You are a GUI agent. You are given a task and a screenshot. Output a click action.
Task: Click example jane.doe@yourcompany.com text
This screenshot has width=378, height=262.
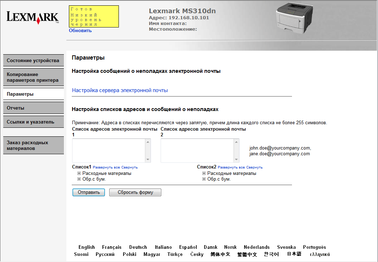click(279, 154)
